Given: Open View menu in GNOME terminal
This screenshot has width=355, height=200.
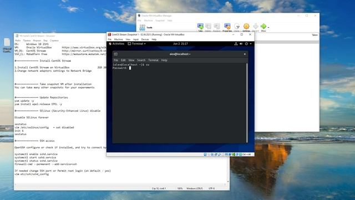Looking at the screenshot, I should tap(131, 60).
